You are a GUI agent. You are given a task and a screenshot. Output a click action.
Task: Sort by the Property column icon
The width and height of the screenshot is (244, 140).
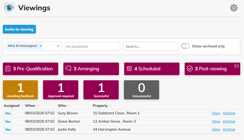pos(110,106)
